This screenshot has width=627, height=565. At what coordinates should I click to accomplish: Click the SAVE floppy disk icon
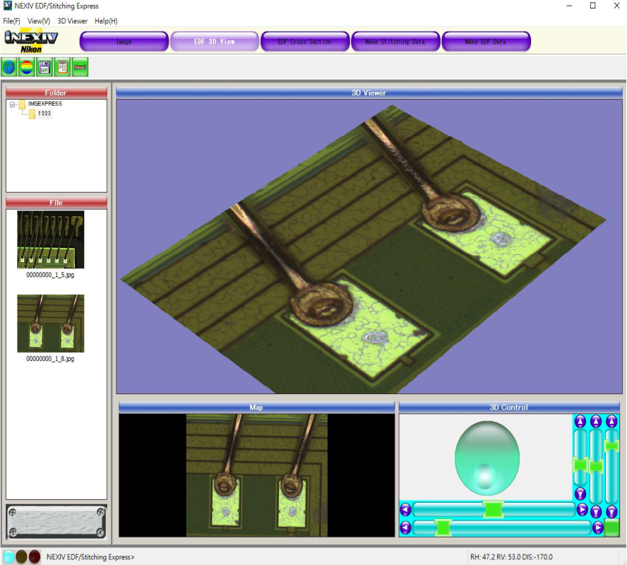[x=44, y=67]
